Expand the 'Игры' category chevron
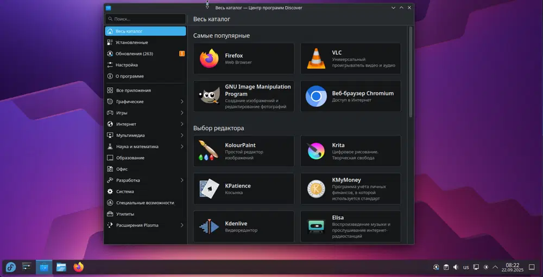Viewport: 543px width, 277px height. (182, 113)
